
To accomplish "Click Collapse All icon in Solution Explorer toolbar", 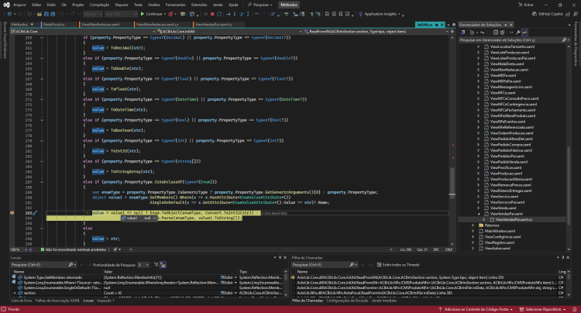I will click(x=495, y=33).
